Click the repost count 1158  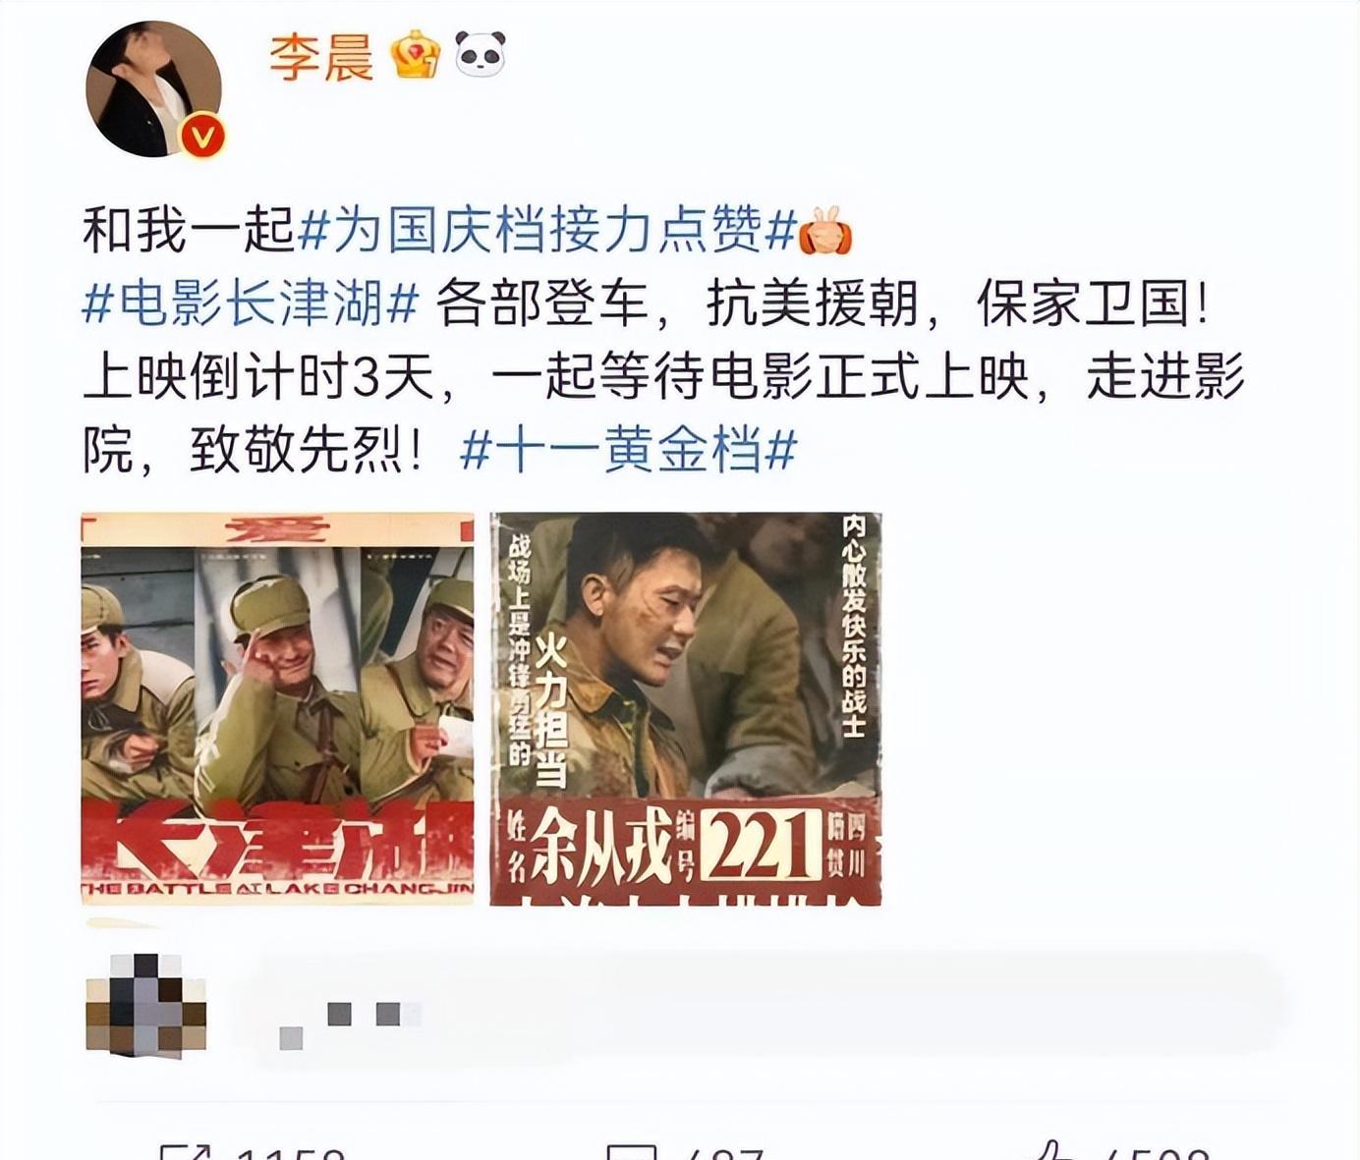(x=291, y=1152)
